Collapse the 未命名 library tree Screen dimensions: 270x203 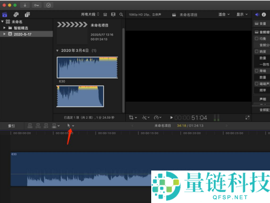tap(3, 22)
